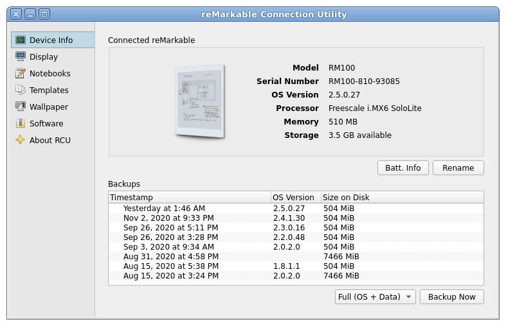
Task: Click the Wallpaper picture icon
Action: click(x=21, y=107)
